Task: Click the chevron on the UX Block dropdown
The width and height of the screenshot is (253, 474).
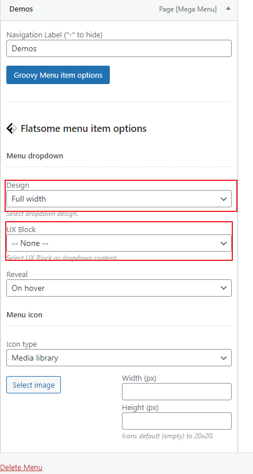Action: tap(224, 244)
